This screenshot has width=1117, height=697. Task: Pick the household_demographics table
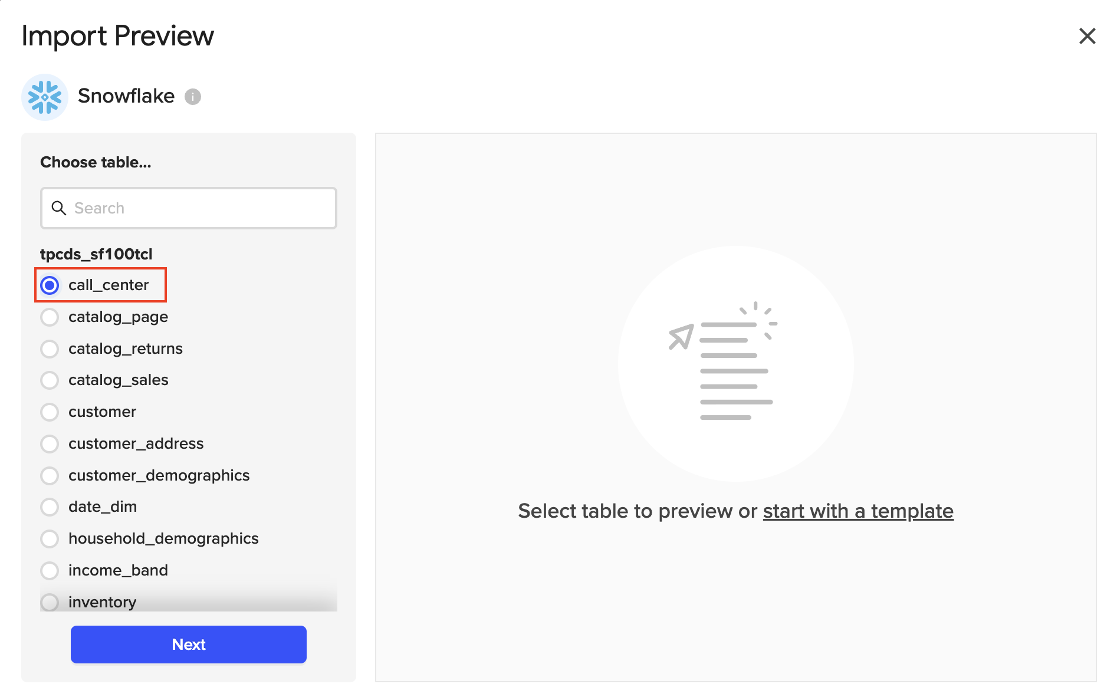pos(50,539)
